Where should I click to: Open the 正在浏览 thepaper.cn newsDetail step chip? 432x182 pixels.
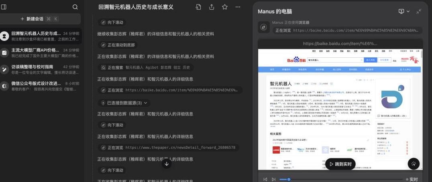[x=168, y=148]
